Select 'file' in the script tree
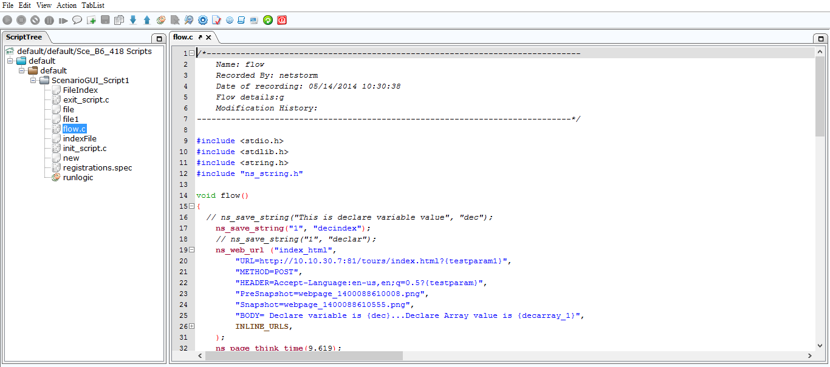Screen dimensions: 830x367 pos(69,109)
